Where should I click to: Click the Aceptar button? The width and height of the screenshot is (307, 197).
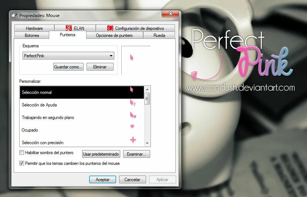(x=102, y=179)
